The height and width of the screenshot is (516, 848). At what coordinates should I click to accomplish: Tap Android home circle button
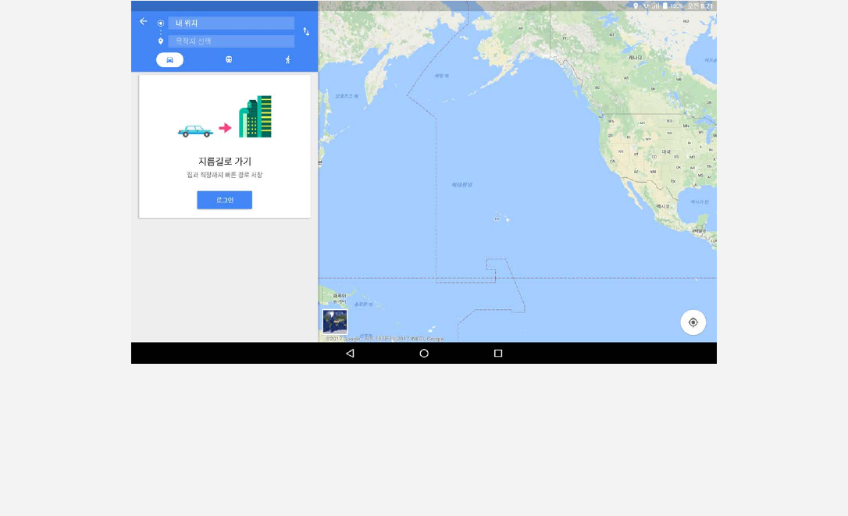(424, 353)
